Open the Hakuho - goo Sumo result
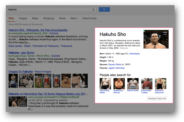This screenshot has width=184, height=122. 21,53
